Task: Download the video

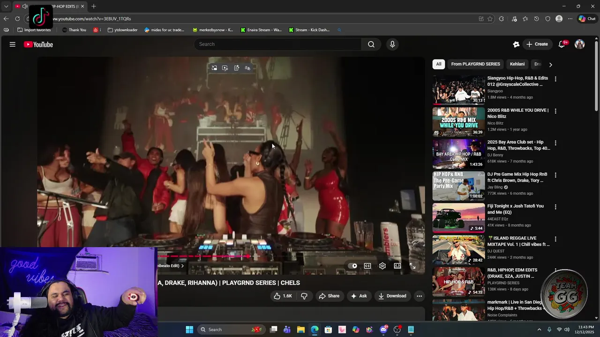Action: (392, 296)
